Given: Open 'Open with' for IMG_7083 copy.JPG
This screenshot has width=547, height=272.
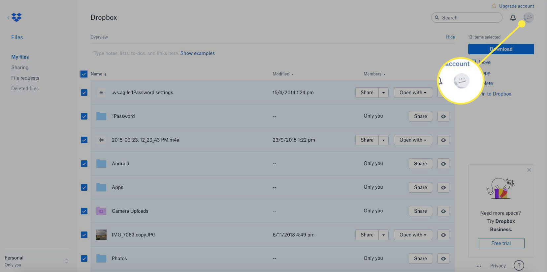Looking at the screenshot, I should [413, 235].
